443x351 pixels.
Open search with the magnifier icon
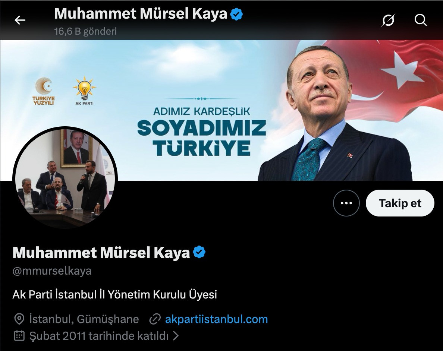(x=420, y=20)
